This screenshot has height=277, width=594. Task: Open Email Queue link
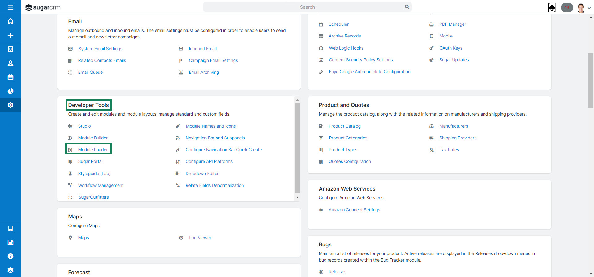click(90, 72)
